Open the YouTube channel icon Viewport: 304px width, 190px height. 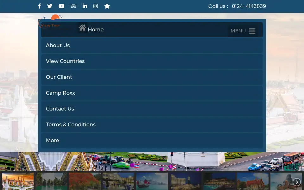tap(61, 6)
